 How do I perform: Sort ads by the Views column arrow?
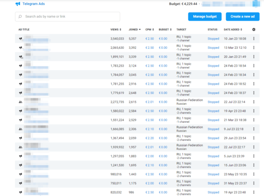[121, 29]
